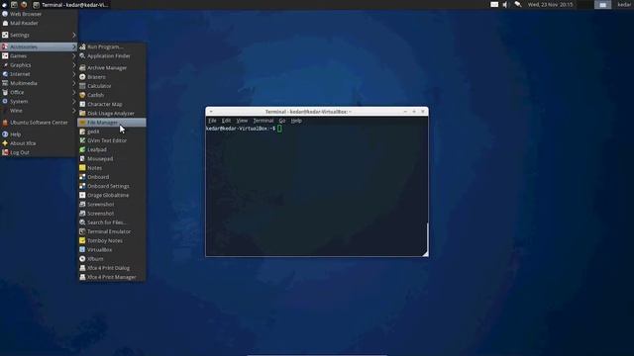
Task: Click the terminal launcher icon on panel
Action: click(14, 5)
